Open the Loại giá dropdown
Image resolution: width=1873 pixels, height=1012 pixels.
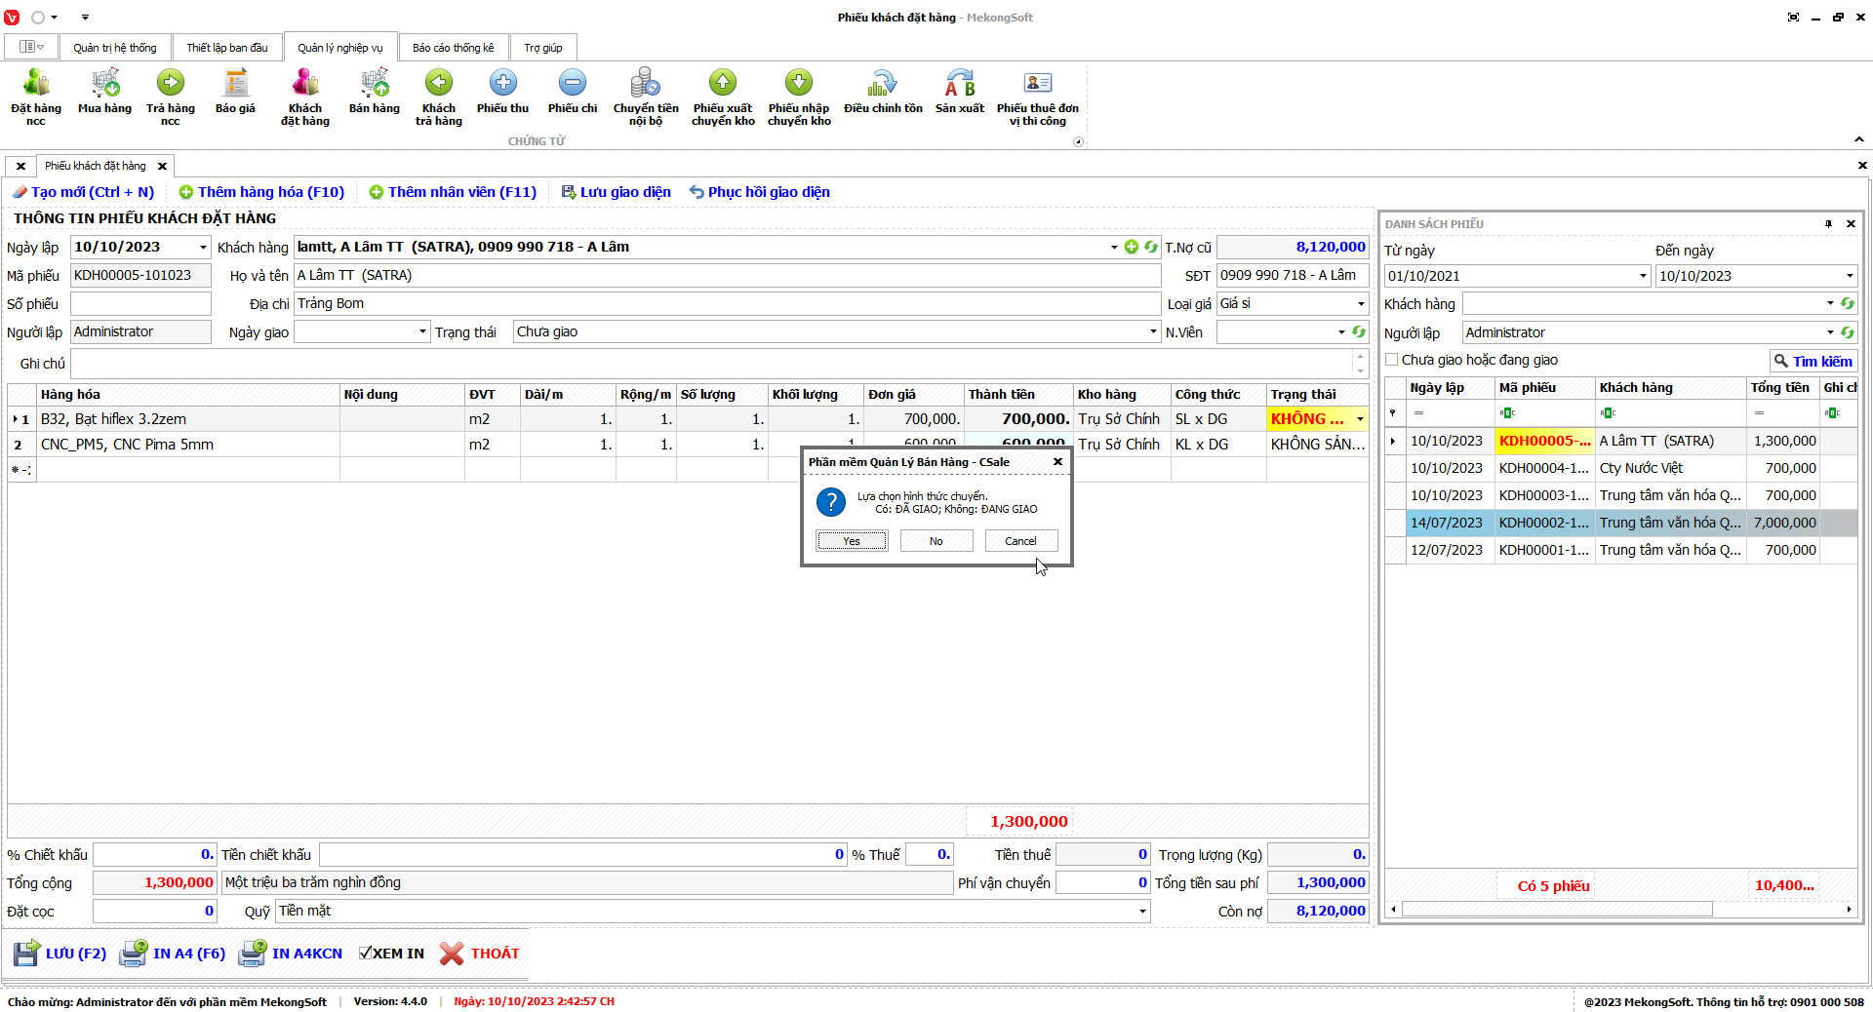click(1361, 304)
